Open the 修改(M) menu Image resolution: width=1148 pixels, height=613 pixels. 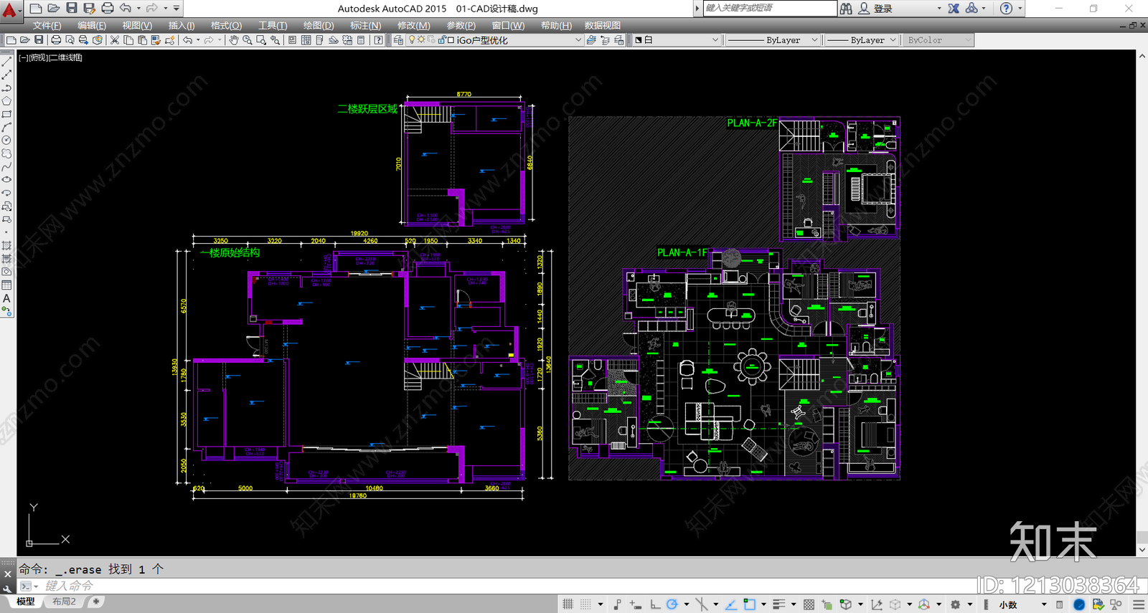click(x=413, y=25)
